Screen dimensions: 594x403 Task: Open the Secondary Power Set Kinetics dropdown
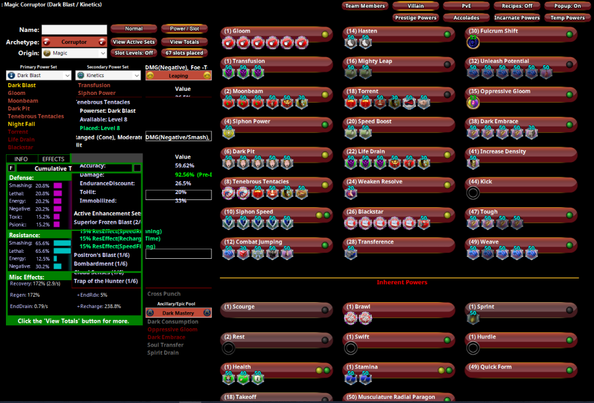108,75
